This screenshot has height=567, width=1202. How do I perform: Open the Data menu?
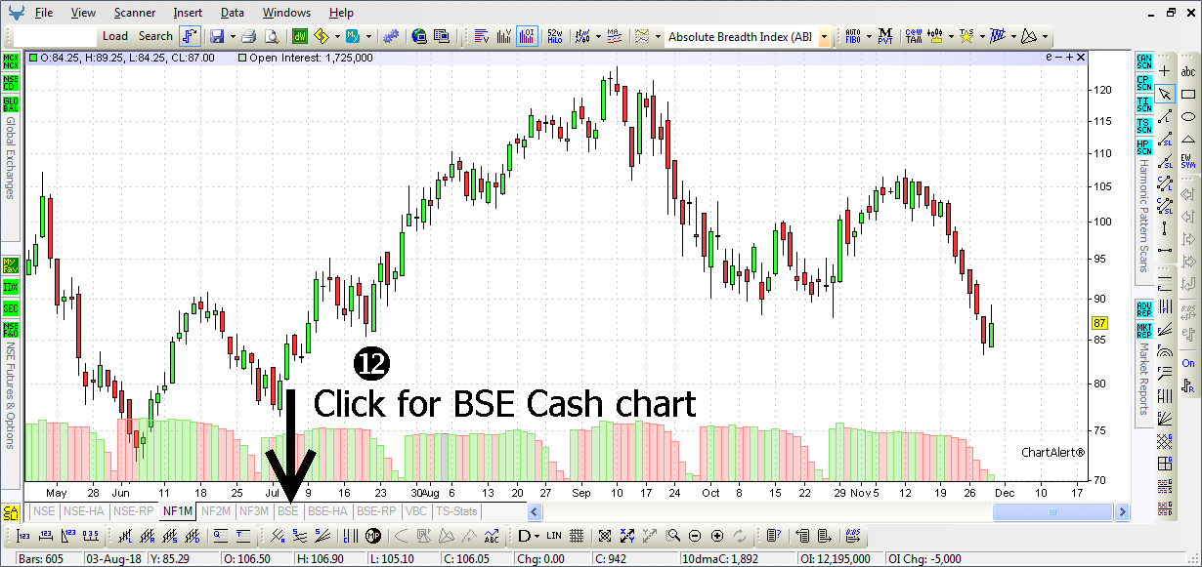point(233,13)
